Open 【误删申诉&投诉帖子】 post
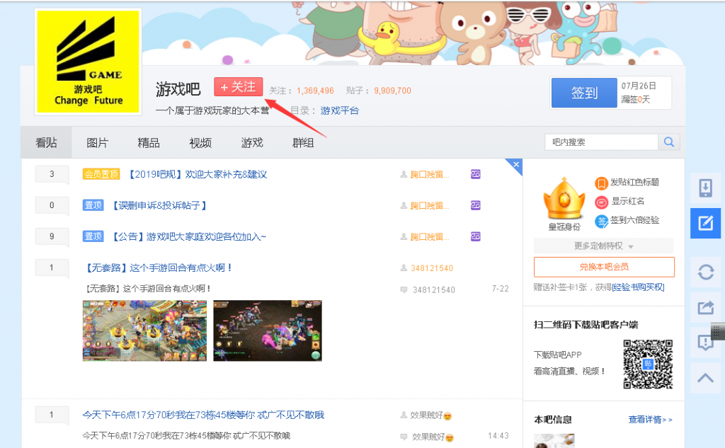Image resolution: width=725 pixels, height=448 pixels. [159, 205]
